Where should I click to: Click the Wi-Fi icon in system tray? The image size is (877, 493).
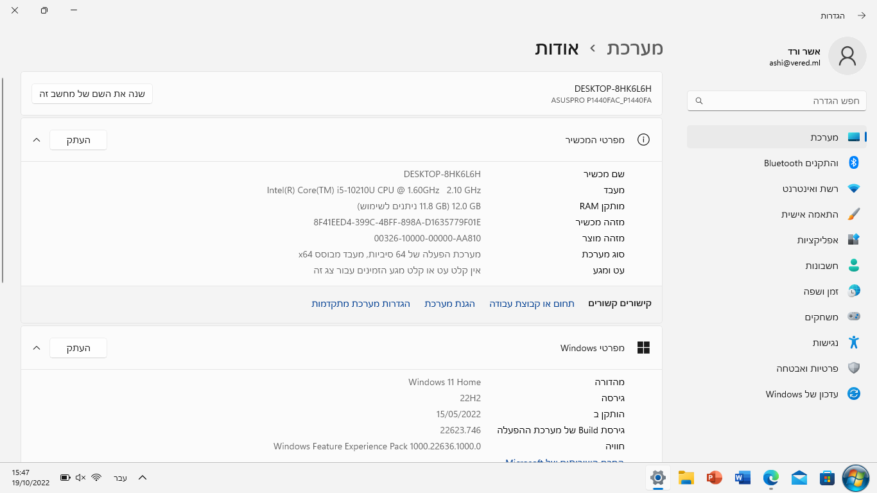point(96,478)
